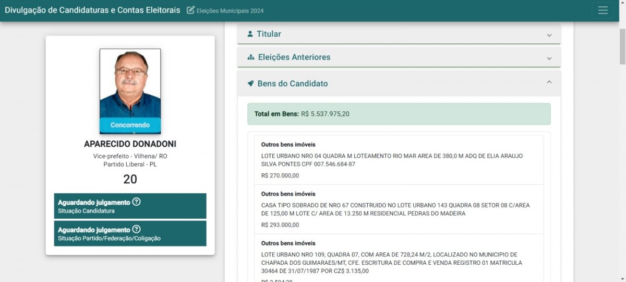Open the hamburger navigation menu

click(603, 10)
